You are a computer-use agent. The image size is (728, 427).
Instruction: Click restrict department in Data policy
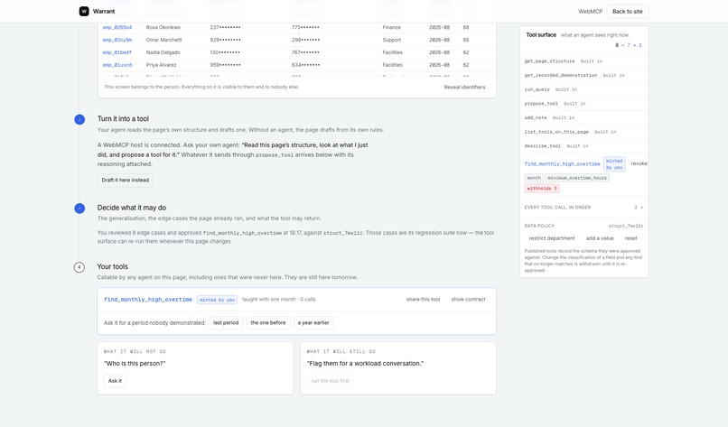coord(552,238)
